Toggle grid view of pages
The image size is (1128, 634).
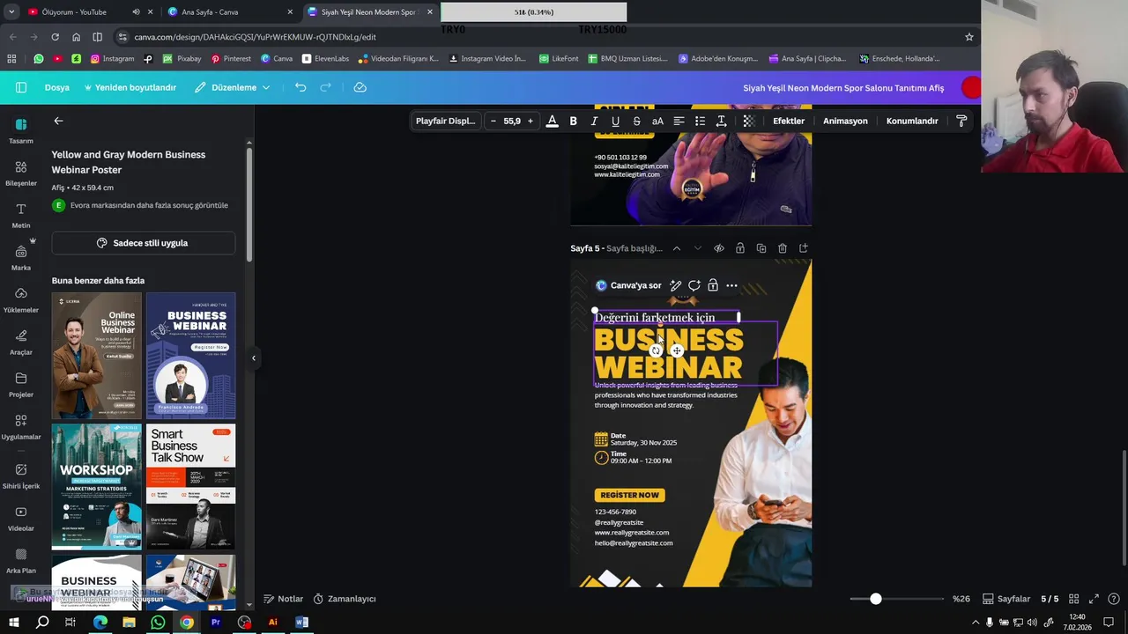click(x=1072, y=599)
